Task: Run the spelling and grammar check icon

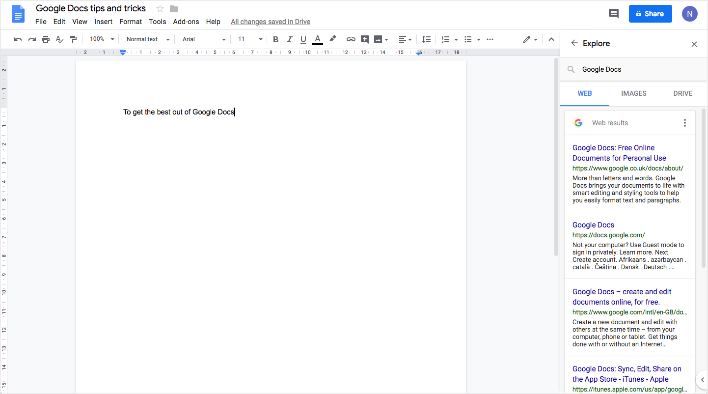Action: (59, 39)
